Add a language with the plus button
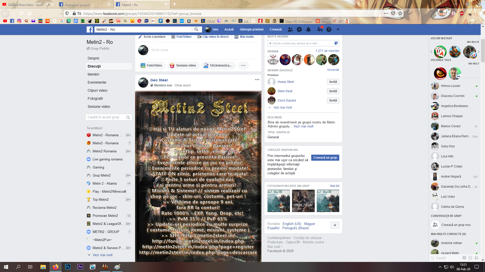 point(335,225)
